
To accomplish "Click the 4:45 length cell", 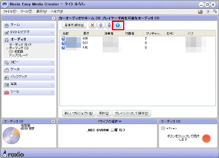I will click(85, 47).
